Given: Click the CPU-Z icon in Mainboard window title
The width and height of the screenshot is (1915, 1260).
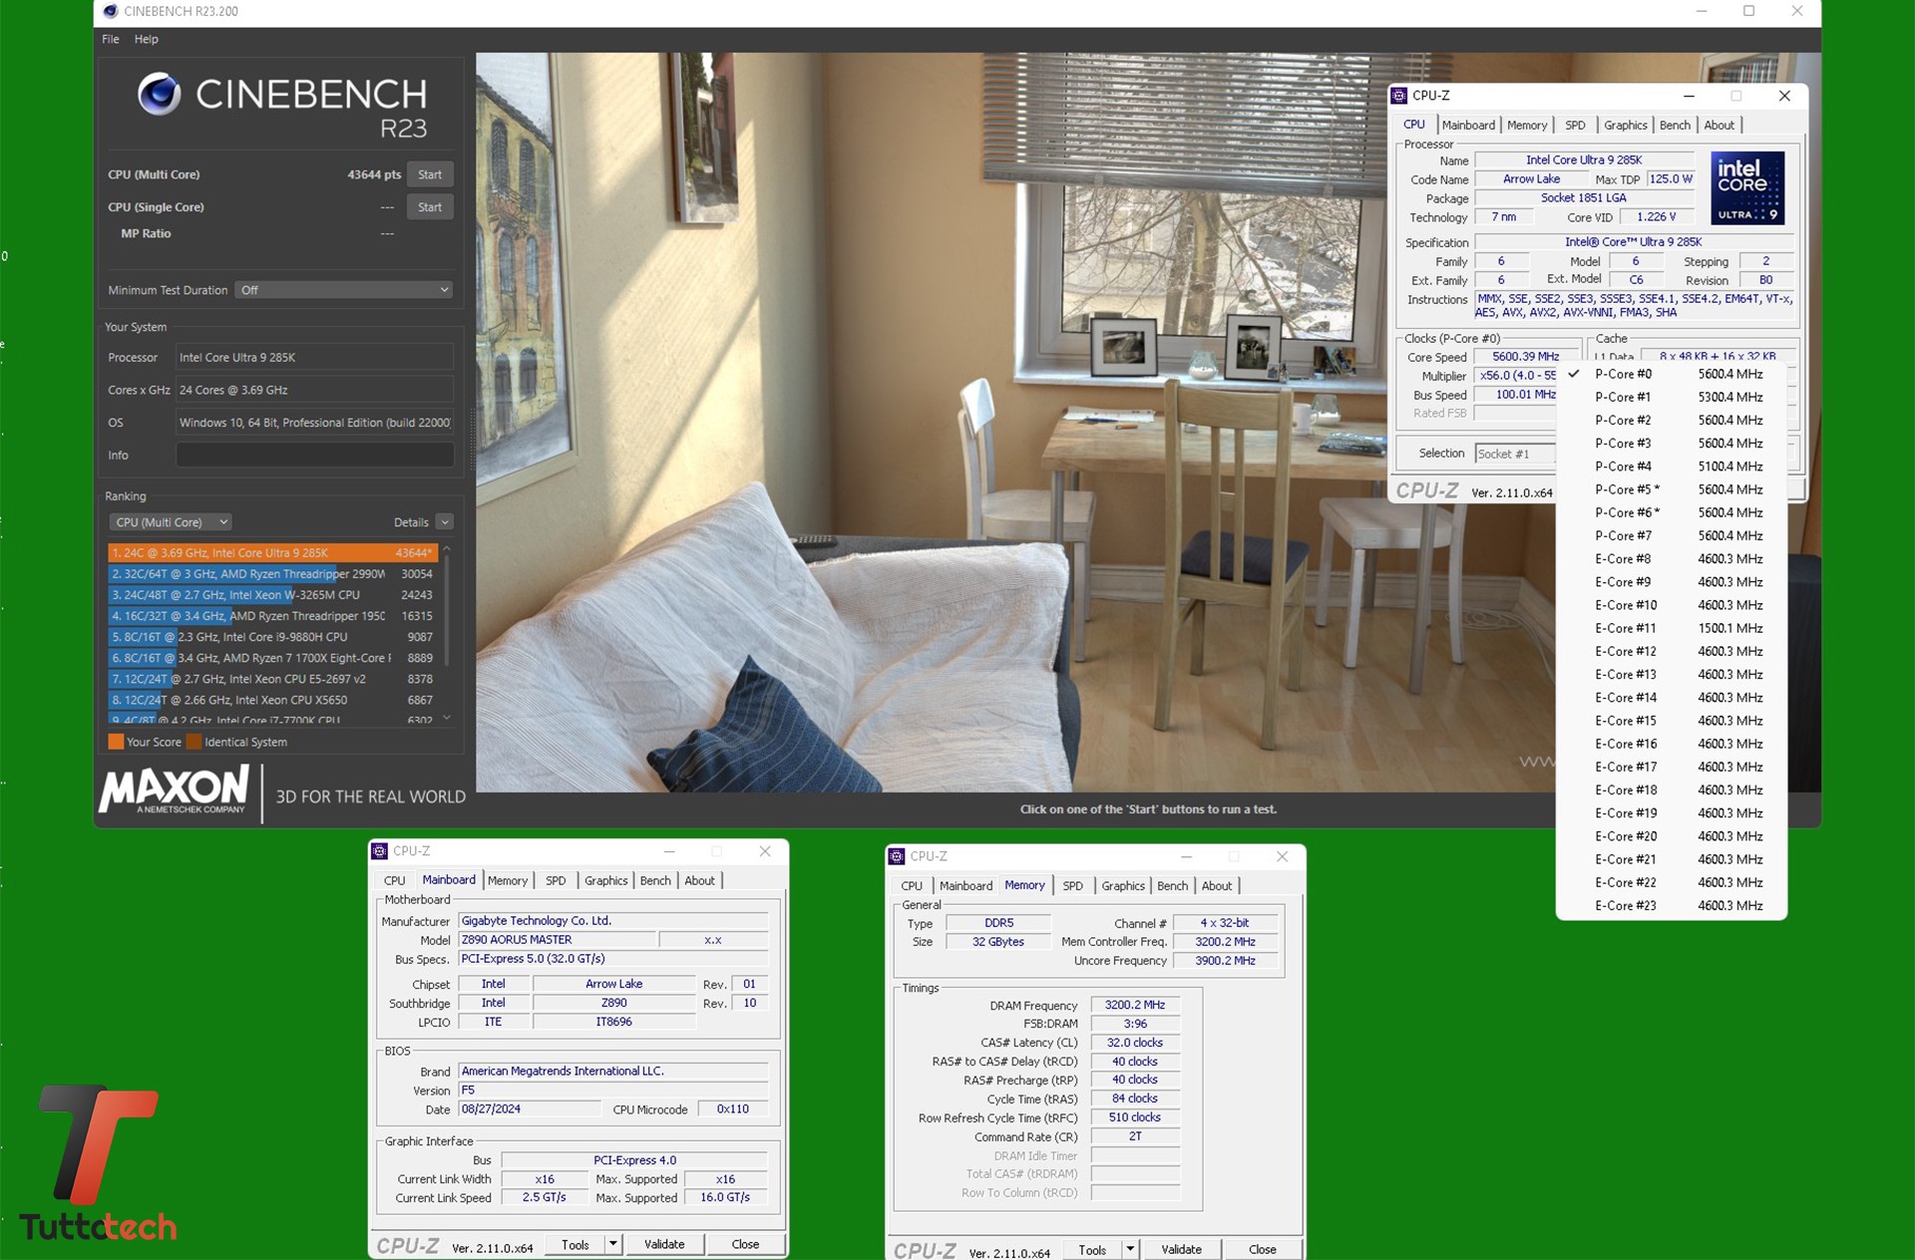Looking at the screenshot, I should point(379,851).
